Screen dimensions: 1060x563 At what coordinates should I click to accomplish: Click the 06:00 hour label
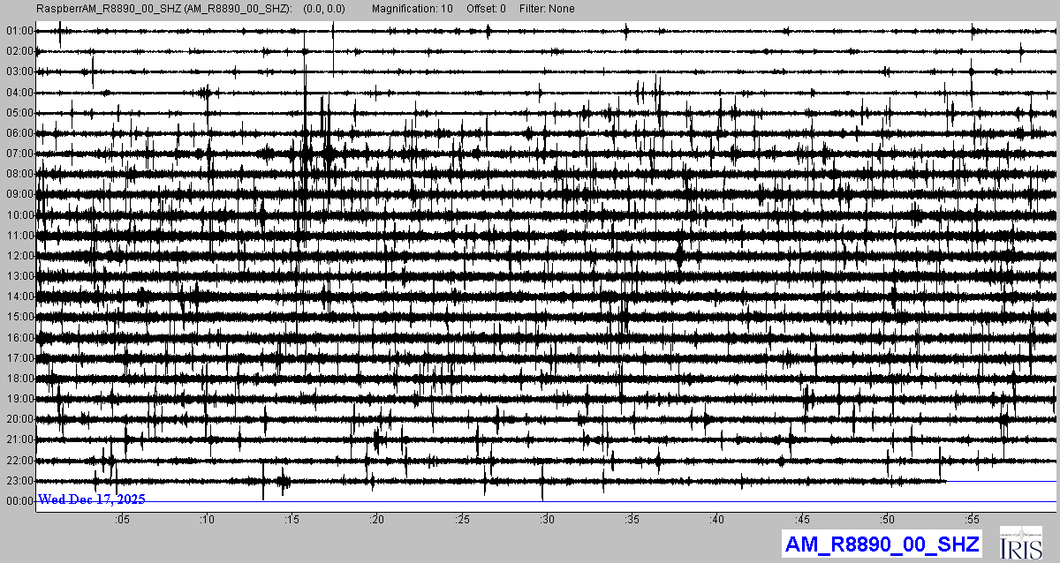click(19, 133)
